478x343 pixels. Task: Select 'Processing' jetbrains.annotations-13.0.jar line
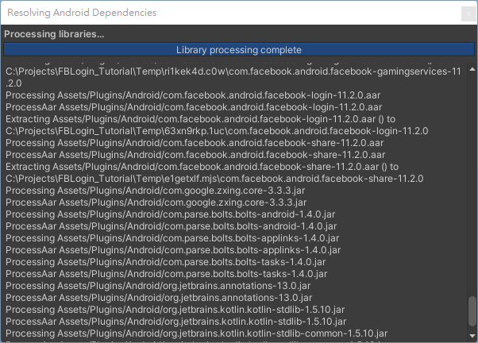[x=158, y=285]
